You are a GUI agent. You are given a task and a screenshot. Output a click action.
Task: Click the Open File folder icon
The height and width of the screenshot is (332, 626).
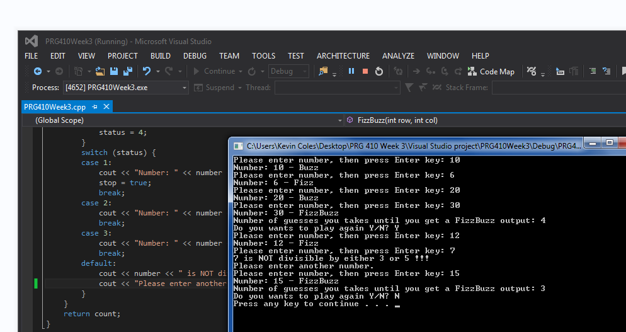point(101,72)
